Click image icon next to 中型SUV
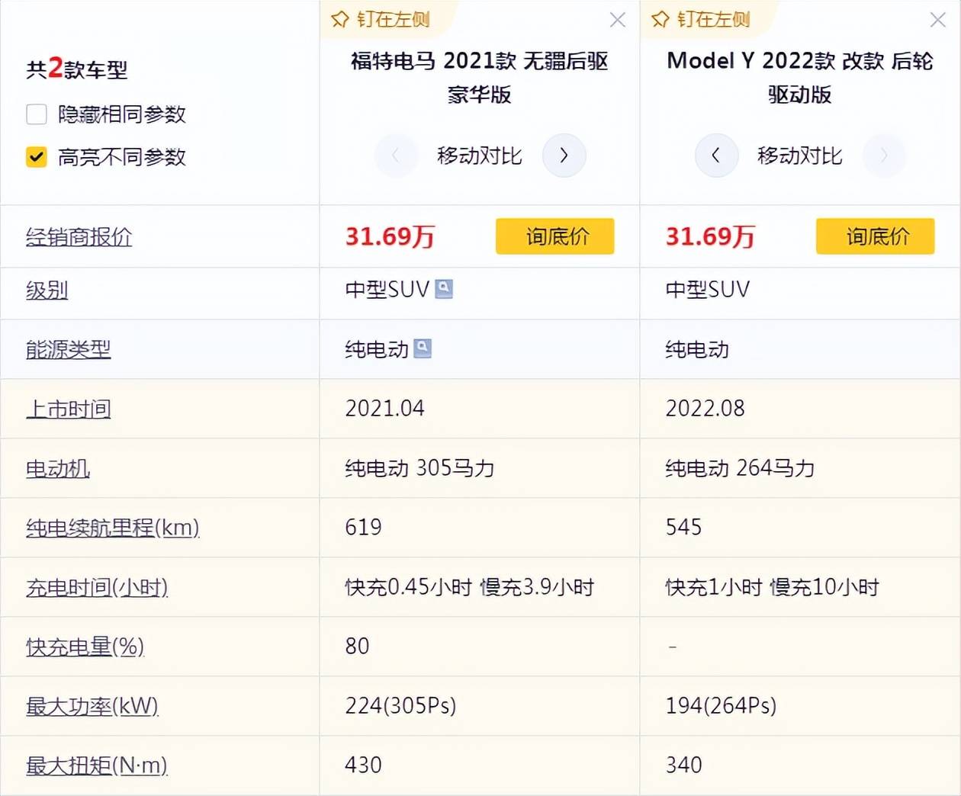Viewport: 961px width, 796px height. [444, 289]
